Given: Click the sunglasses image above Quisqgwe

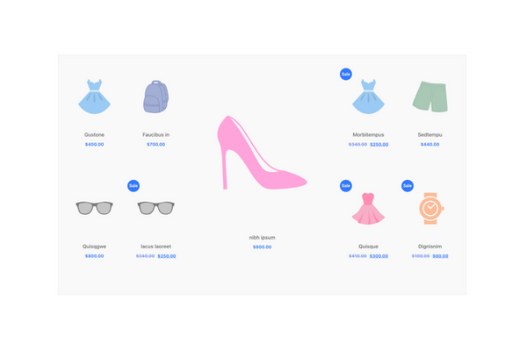Looking at the screenshot, I should point(95,208).
